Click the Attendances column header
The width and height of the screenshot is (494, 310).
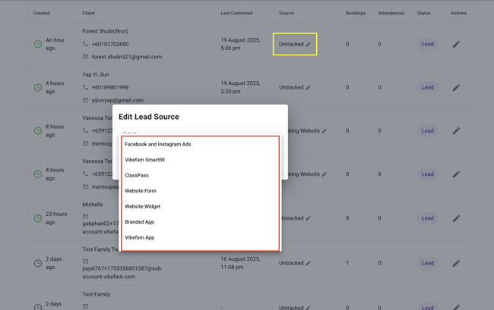coord(391,13)
